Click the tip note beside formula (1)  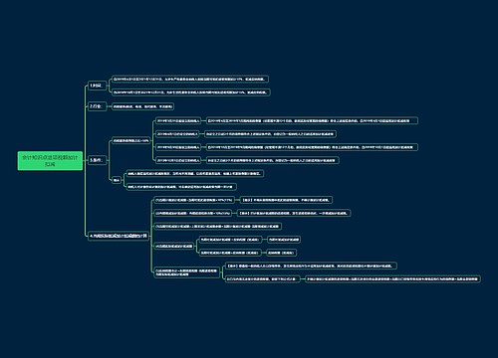click(286, 200)
